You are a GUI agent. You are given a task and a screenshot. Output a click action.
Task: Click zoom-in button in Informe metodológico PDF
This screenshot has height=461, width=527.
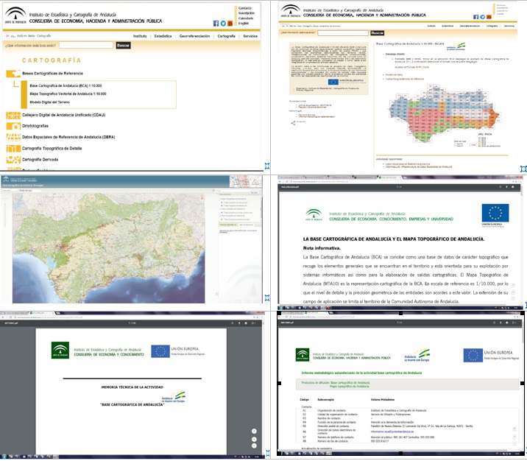coord(514,437)
